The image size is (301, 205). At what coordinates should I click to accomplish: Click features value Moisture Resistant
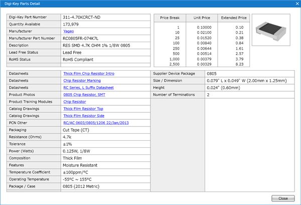pos(80,165)
